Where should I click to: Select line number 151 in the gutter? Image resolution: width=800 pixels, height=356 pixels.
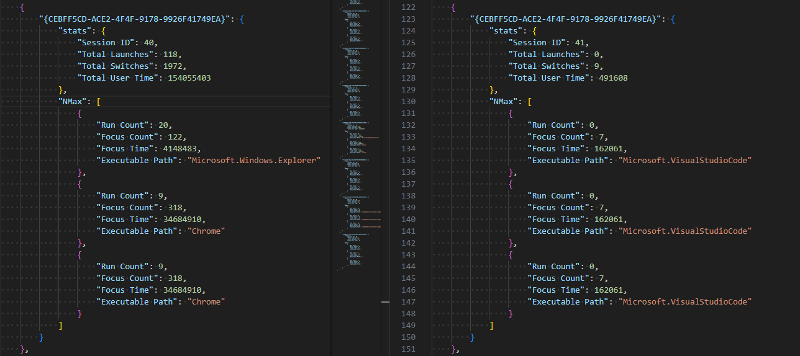[407, 349]
